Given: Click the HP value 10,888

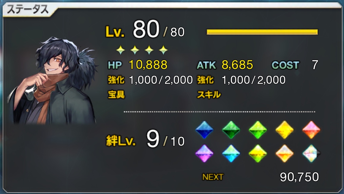Looking at the screenshot, I should pyautogui.click(x=148, y=65).
